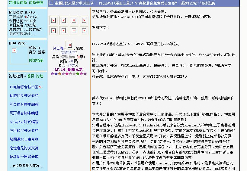Image resolution: width=247 pixels, height=171 pixels.
Task: Open the 网页后台脚本编程 board
Action: coord(24,113)
